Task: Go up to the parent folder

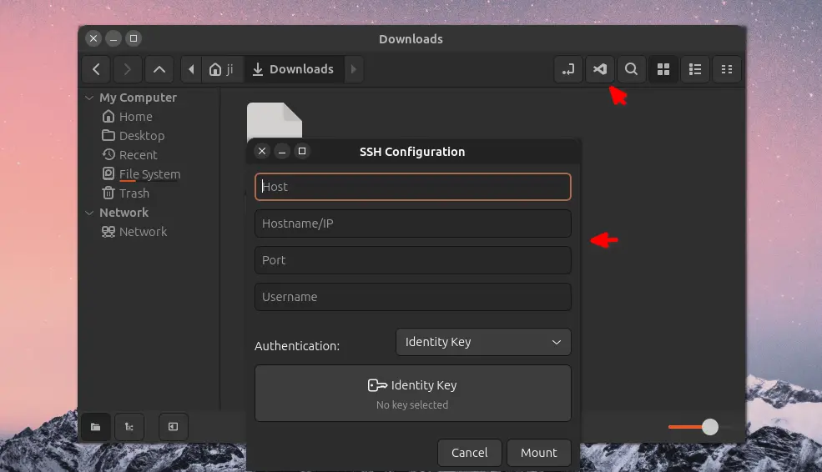Action: [159, 69]
